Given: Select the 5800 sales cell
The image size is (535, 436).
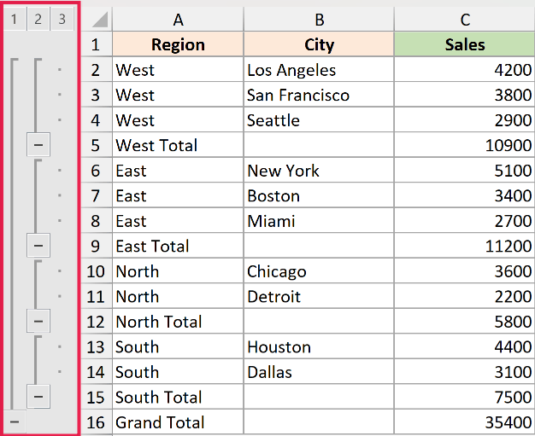Looking at the screenshot, I should (465, 322).
